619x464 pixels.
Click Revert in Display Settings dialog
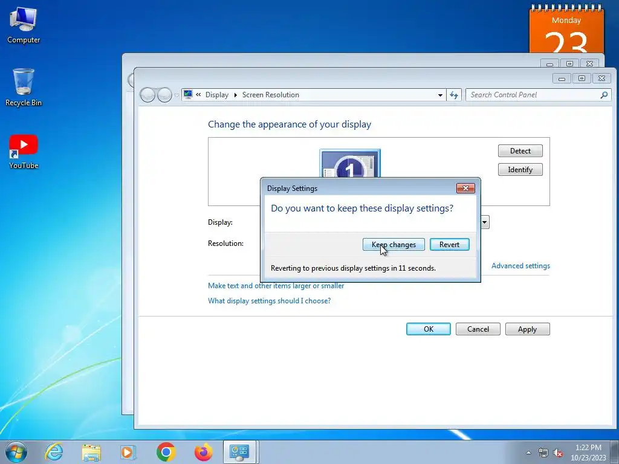(x=449, y=245)
